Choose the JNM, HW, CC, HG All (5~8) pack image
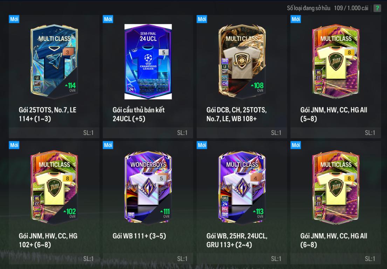This screenshot has height=269, width=387. point(336,61)
